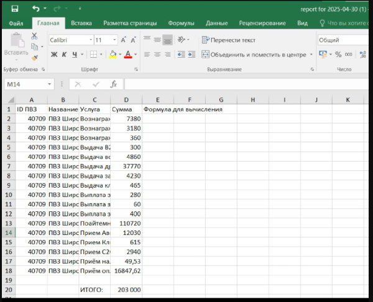Open Шрифт group dialog launcher
The image size is (373, 302).
click(136, 70)
